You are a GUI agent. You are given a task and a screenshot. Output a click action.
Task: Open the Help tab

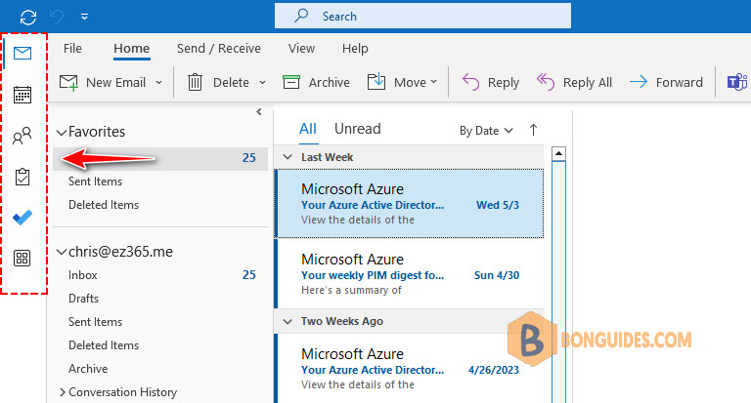[x=355, y=48]
